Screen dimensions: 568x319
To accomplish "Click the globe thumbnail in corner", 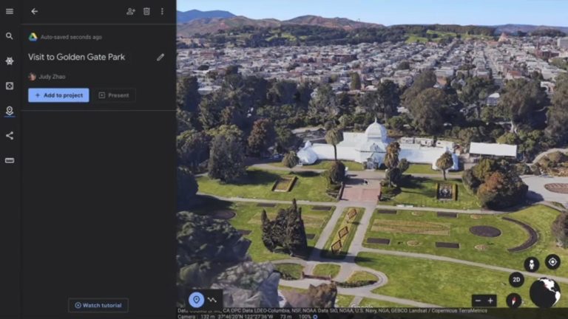I will pos(544,292).
